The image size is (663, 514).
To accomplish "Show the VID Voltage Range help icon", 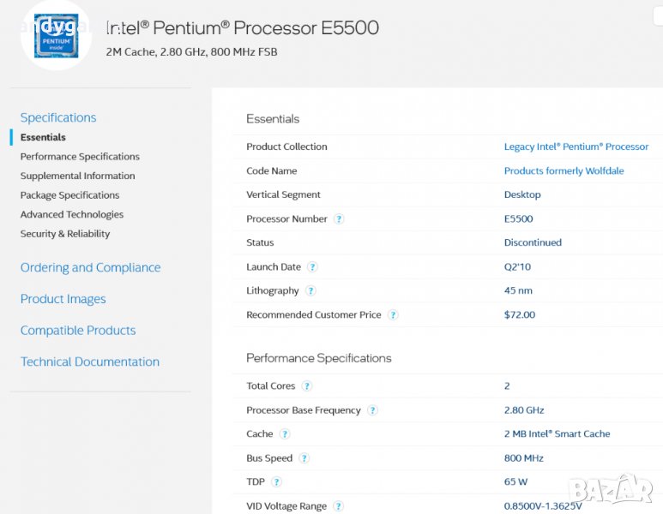I will tap(338, 506).
